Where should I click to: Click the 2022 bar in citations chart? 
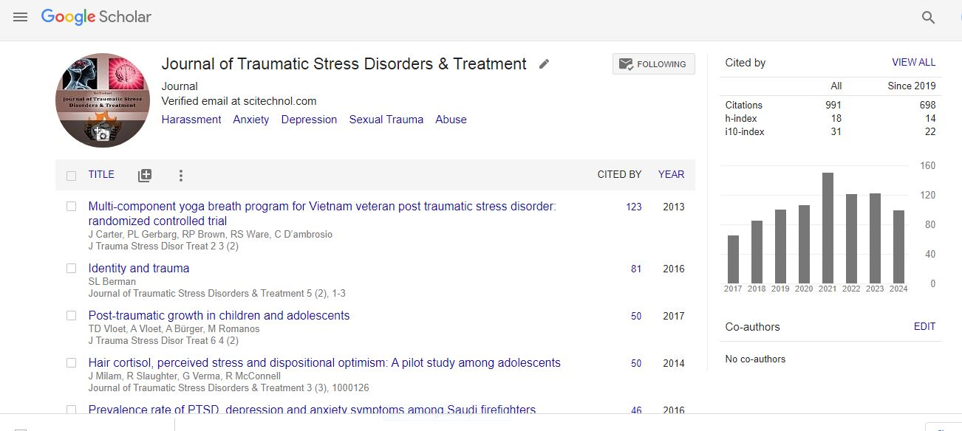(851, 238)
